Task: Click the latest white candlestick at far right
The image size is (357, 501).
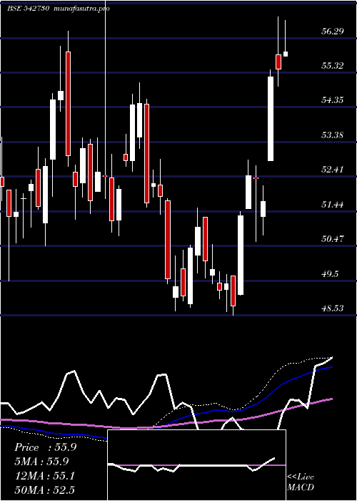Action: tap(286, 54)
